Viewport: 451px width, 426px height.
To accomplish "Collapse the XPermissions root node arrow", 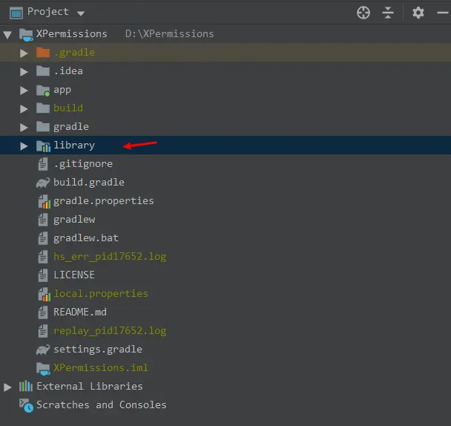I will 7,35.
